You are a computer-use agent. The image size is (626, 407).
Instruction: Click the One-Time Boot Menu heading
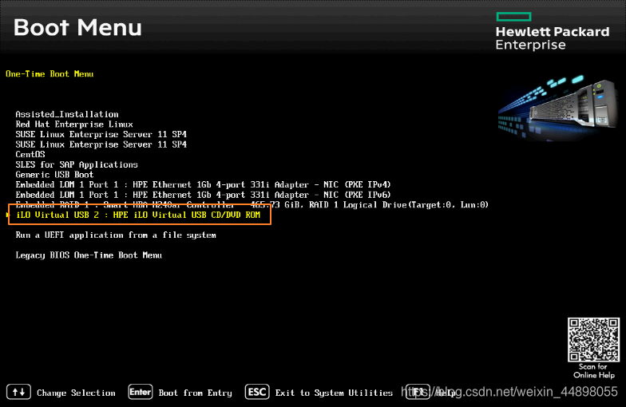point(50,73)
